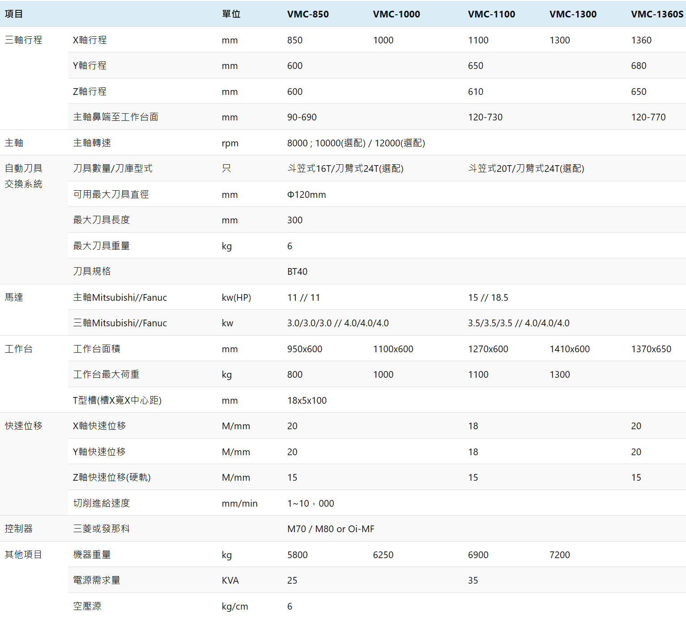Viewport: 686px width, 619px height.
Task: Click the X軸行程 row label
Action: point(90,40)
